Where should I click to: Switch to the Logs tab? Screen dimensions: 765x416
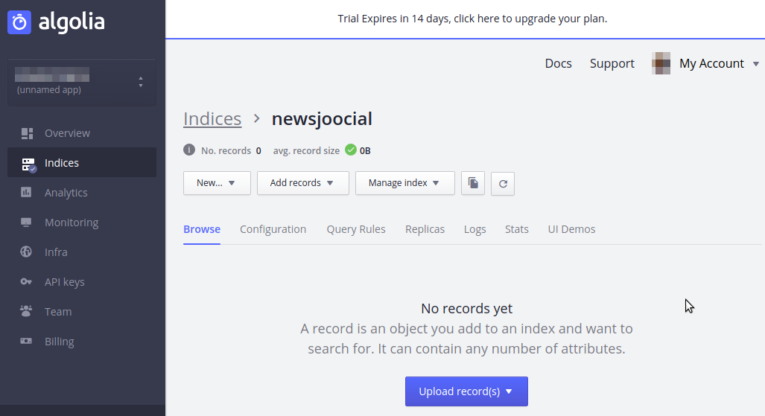tap(474, 229)
